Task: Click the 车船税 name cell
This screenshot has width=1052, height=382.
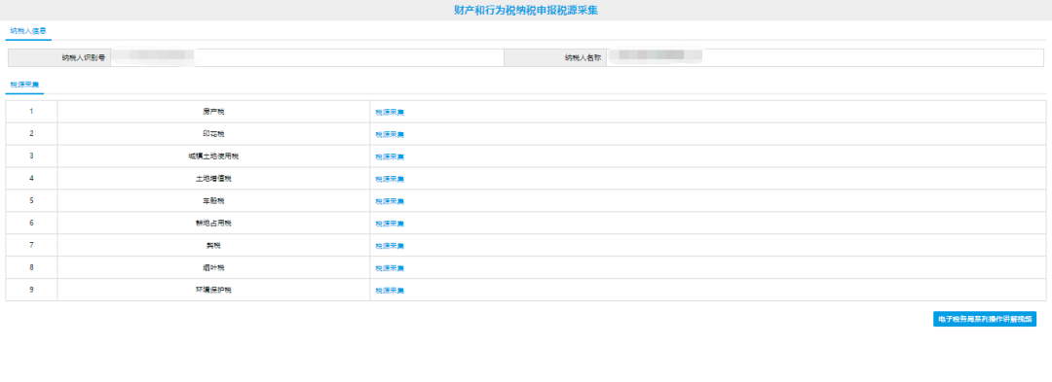Action: 213,200
